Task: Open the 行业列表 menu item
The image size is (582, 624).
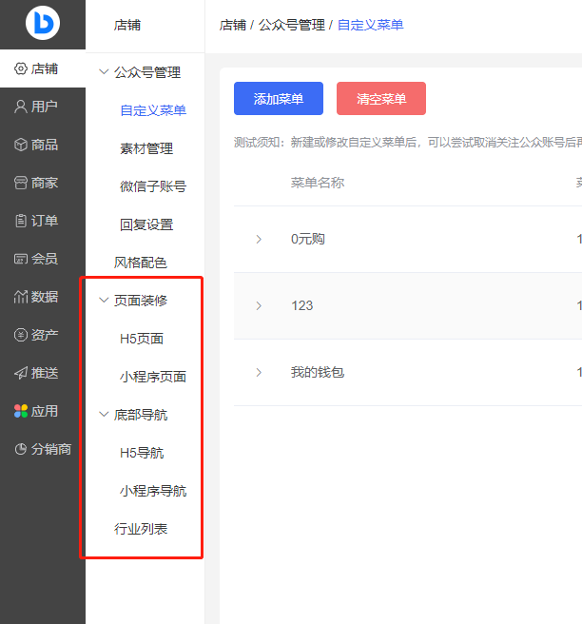Action: [x=141, y=529]
